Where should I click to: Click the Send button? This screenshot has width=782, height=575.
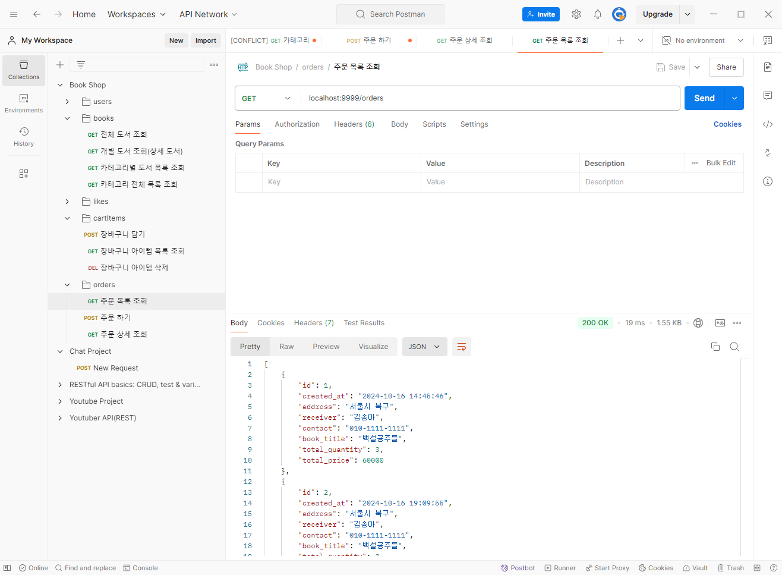pyautogui.click(x=705, y=98)
